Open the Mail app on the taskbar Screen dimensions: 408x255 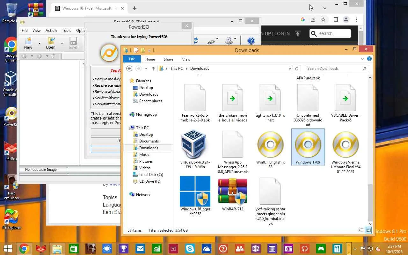pos(140,249)
